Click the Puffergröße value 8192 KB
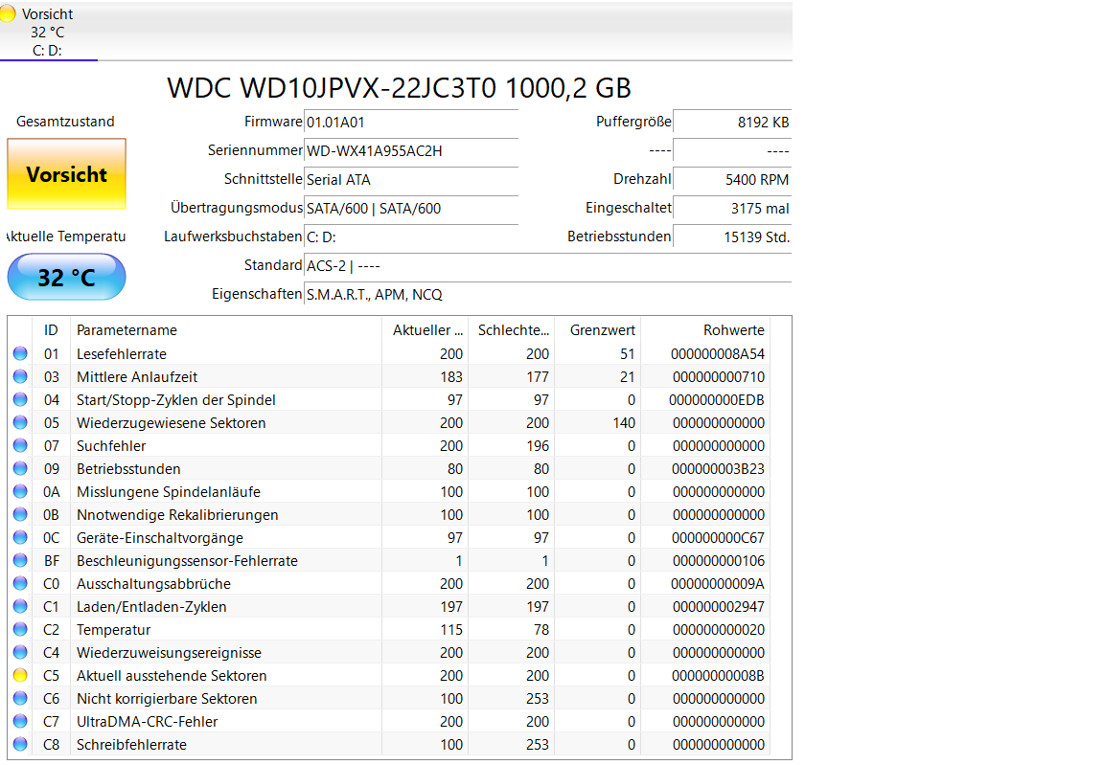Viewport: 1104px width, 765px height. (732, 123)
